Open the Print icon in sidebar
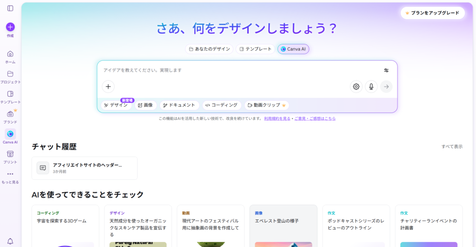 tap(10, 154)
